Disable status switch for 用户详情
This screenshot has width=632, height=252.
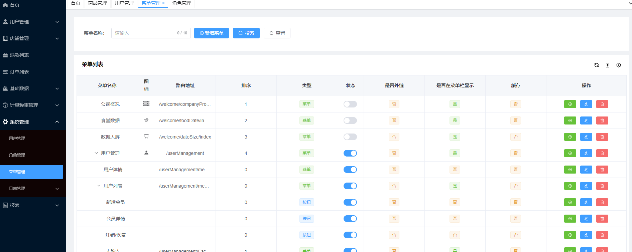pyautogui.click(x=350, y=170)
